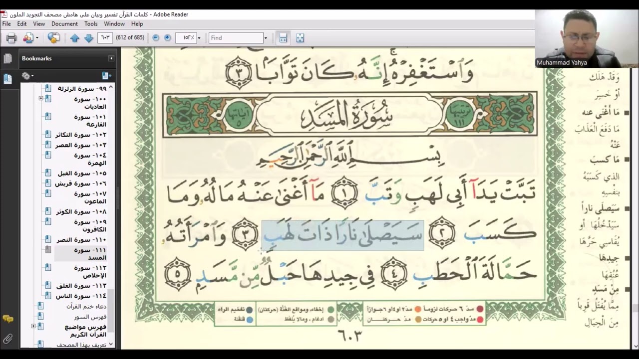
Task: Open bookmark فهرس السور
Action: tap(90, 317)
